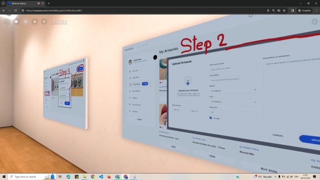Open the gallery three-dot options menu
320x180 pixels.
click(x=314, y=22)
